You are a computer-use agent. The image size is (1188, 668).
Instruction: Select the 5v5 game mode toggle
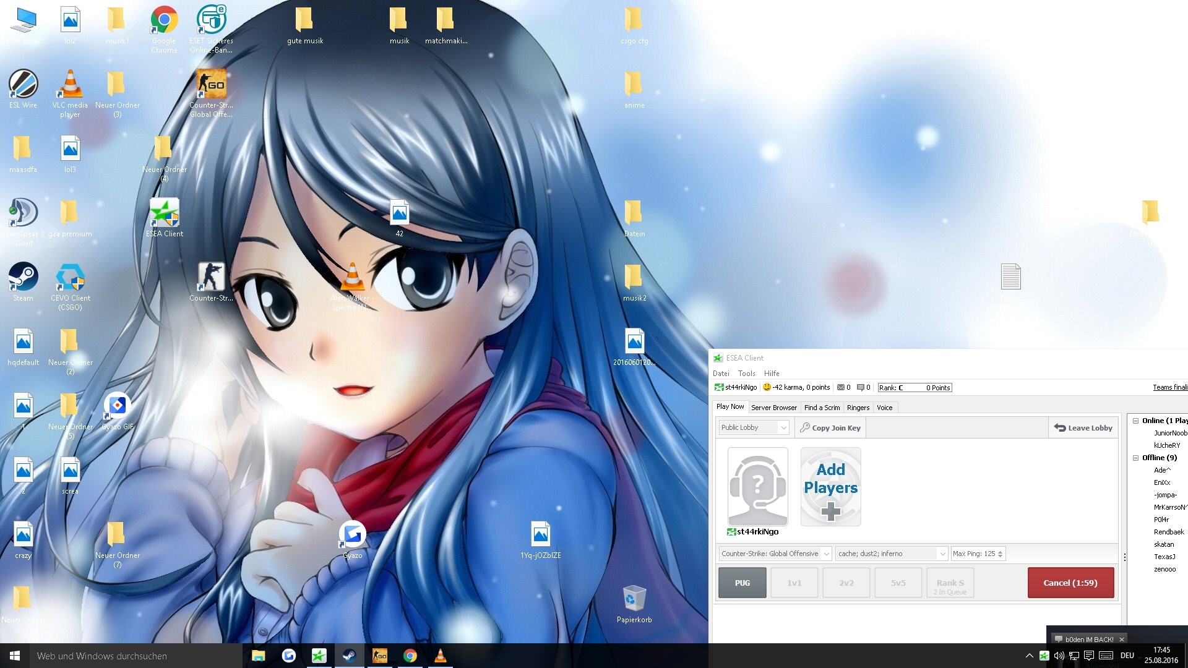coord(898,583)
